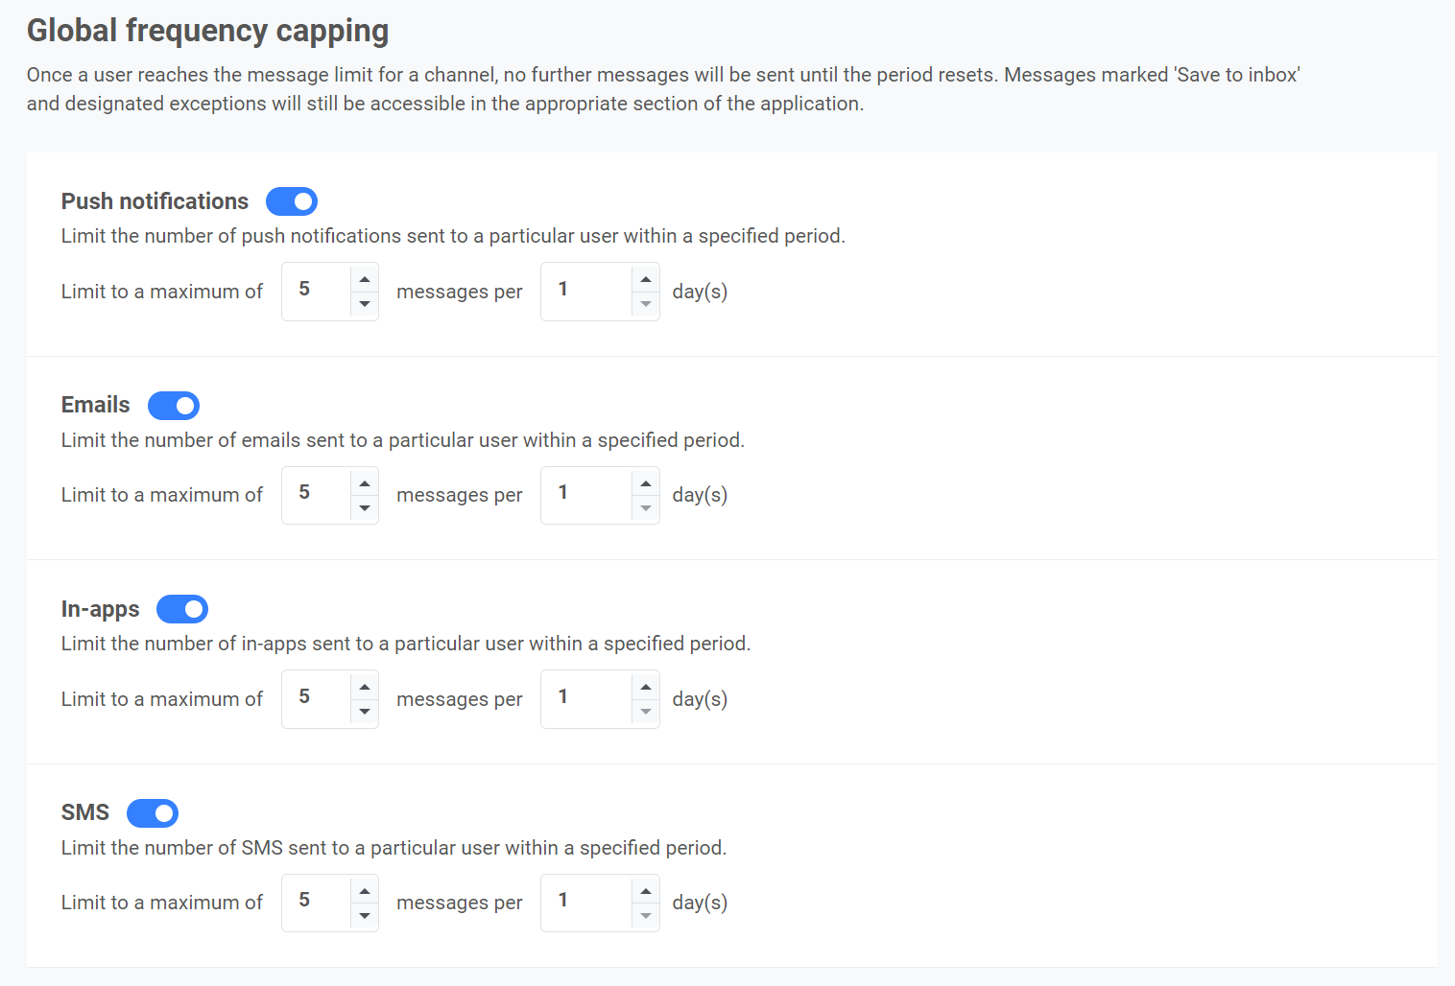Viewport: 1455px width, 986px height.
Task: Disable the Push notifications toggle
Action: [292, 201]
